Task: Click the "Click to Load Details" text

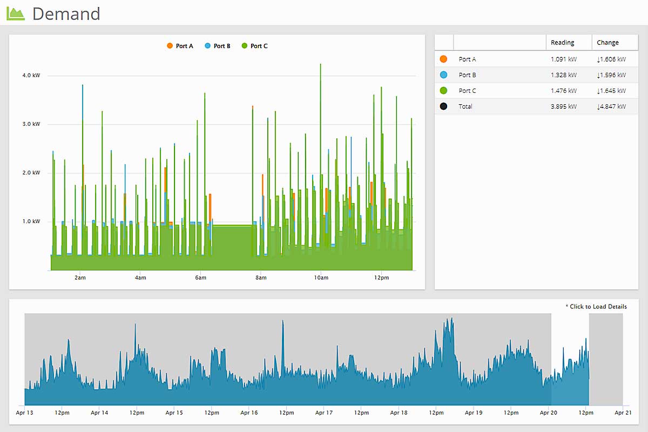Action: [x=596, y=307]
